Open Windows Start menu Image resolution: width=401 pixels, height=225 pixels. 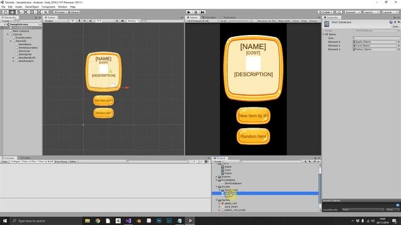pos(5,221)
